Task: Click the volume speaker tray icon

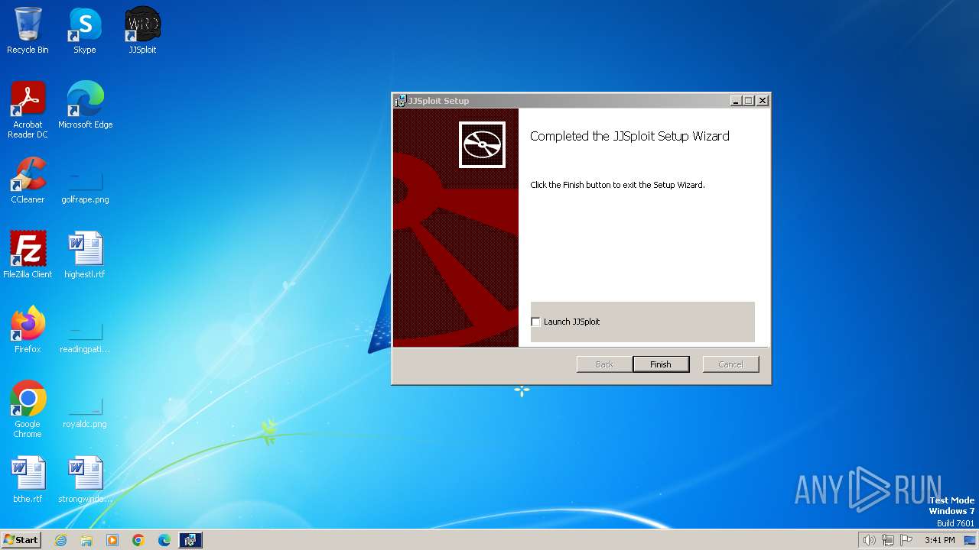Action: tap(869, 540)
